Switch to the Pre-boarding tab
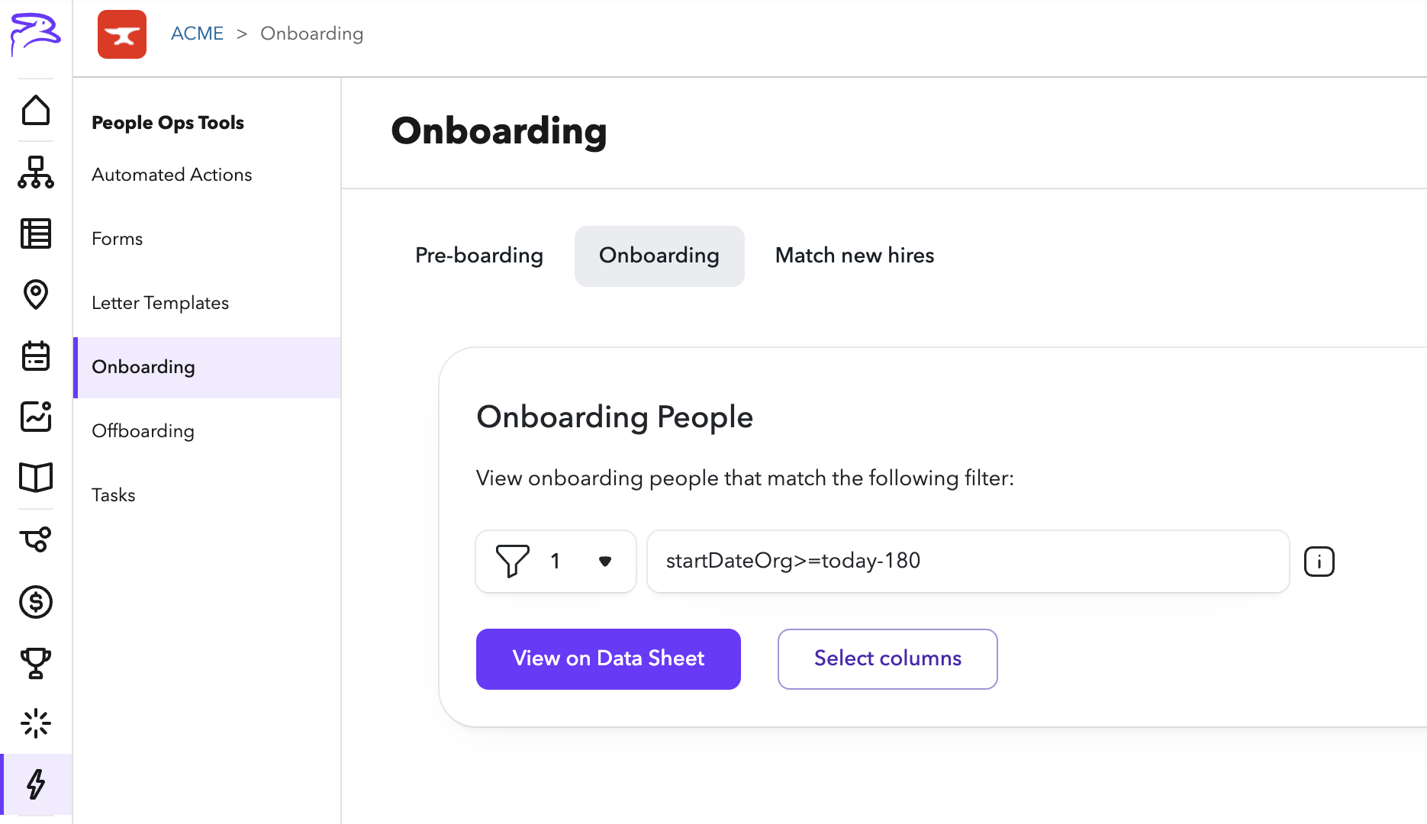The height and width of the screenshot is (824, 1427). pyautogui.click(x=478, y=256)
